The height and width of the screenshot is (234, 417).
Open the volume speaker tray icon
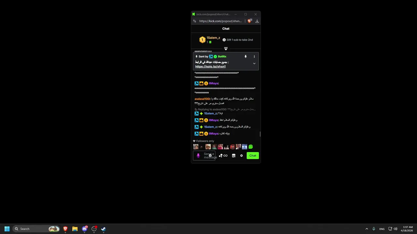point(395,229)
